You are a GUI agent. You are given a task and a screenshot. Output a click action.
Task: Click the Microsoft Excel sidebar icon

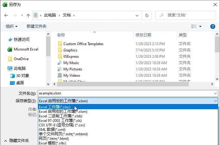10,49
